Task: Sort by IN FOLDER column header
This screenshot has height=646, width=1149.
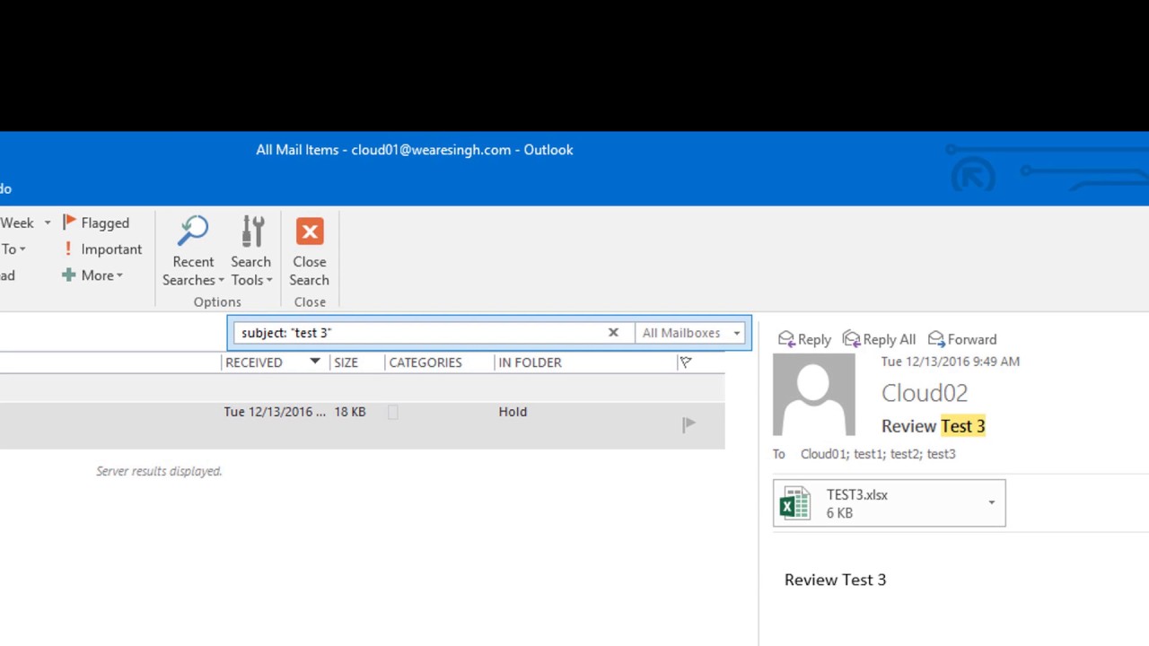Action: (530, 362)
